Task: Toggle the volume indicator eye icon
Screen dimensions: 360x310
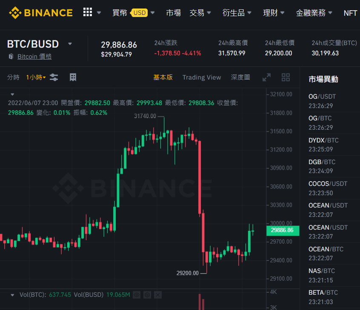Action: [x=137, y=295]
